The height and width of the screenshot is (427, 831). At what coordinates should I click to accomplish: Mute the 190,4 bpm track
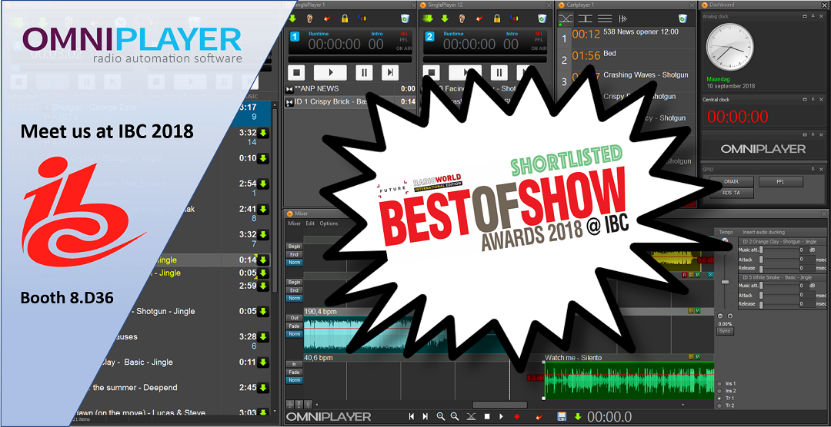(x=698, y=310)
